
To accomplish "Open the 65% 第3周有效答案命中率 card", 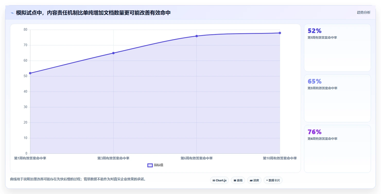I will coord(337,98).
